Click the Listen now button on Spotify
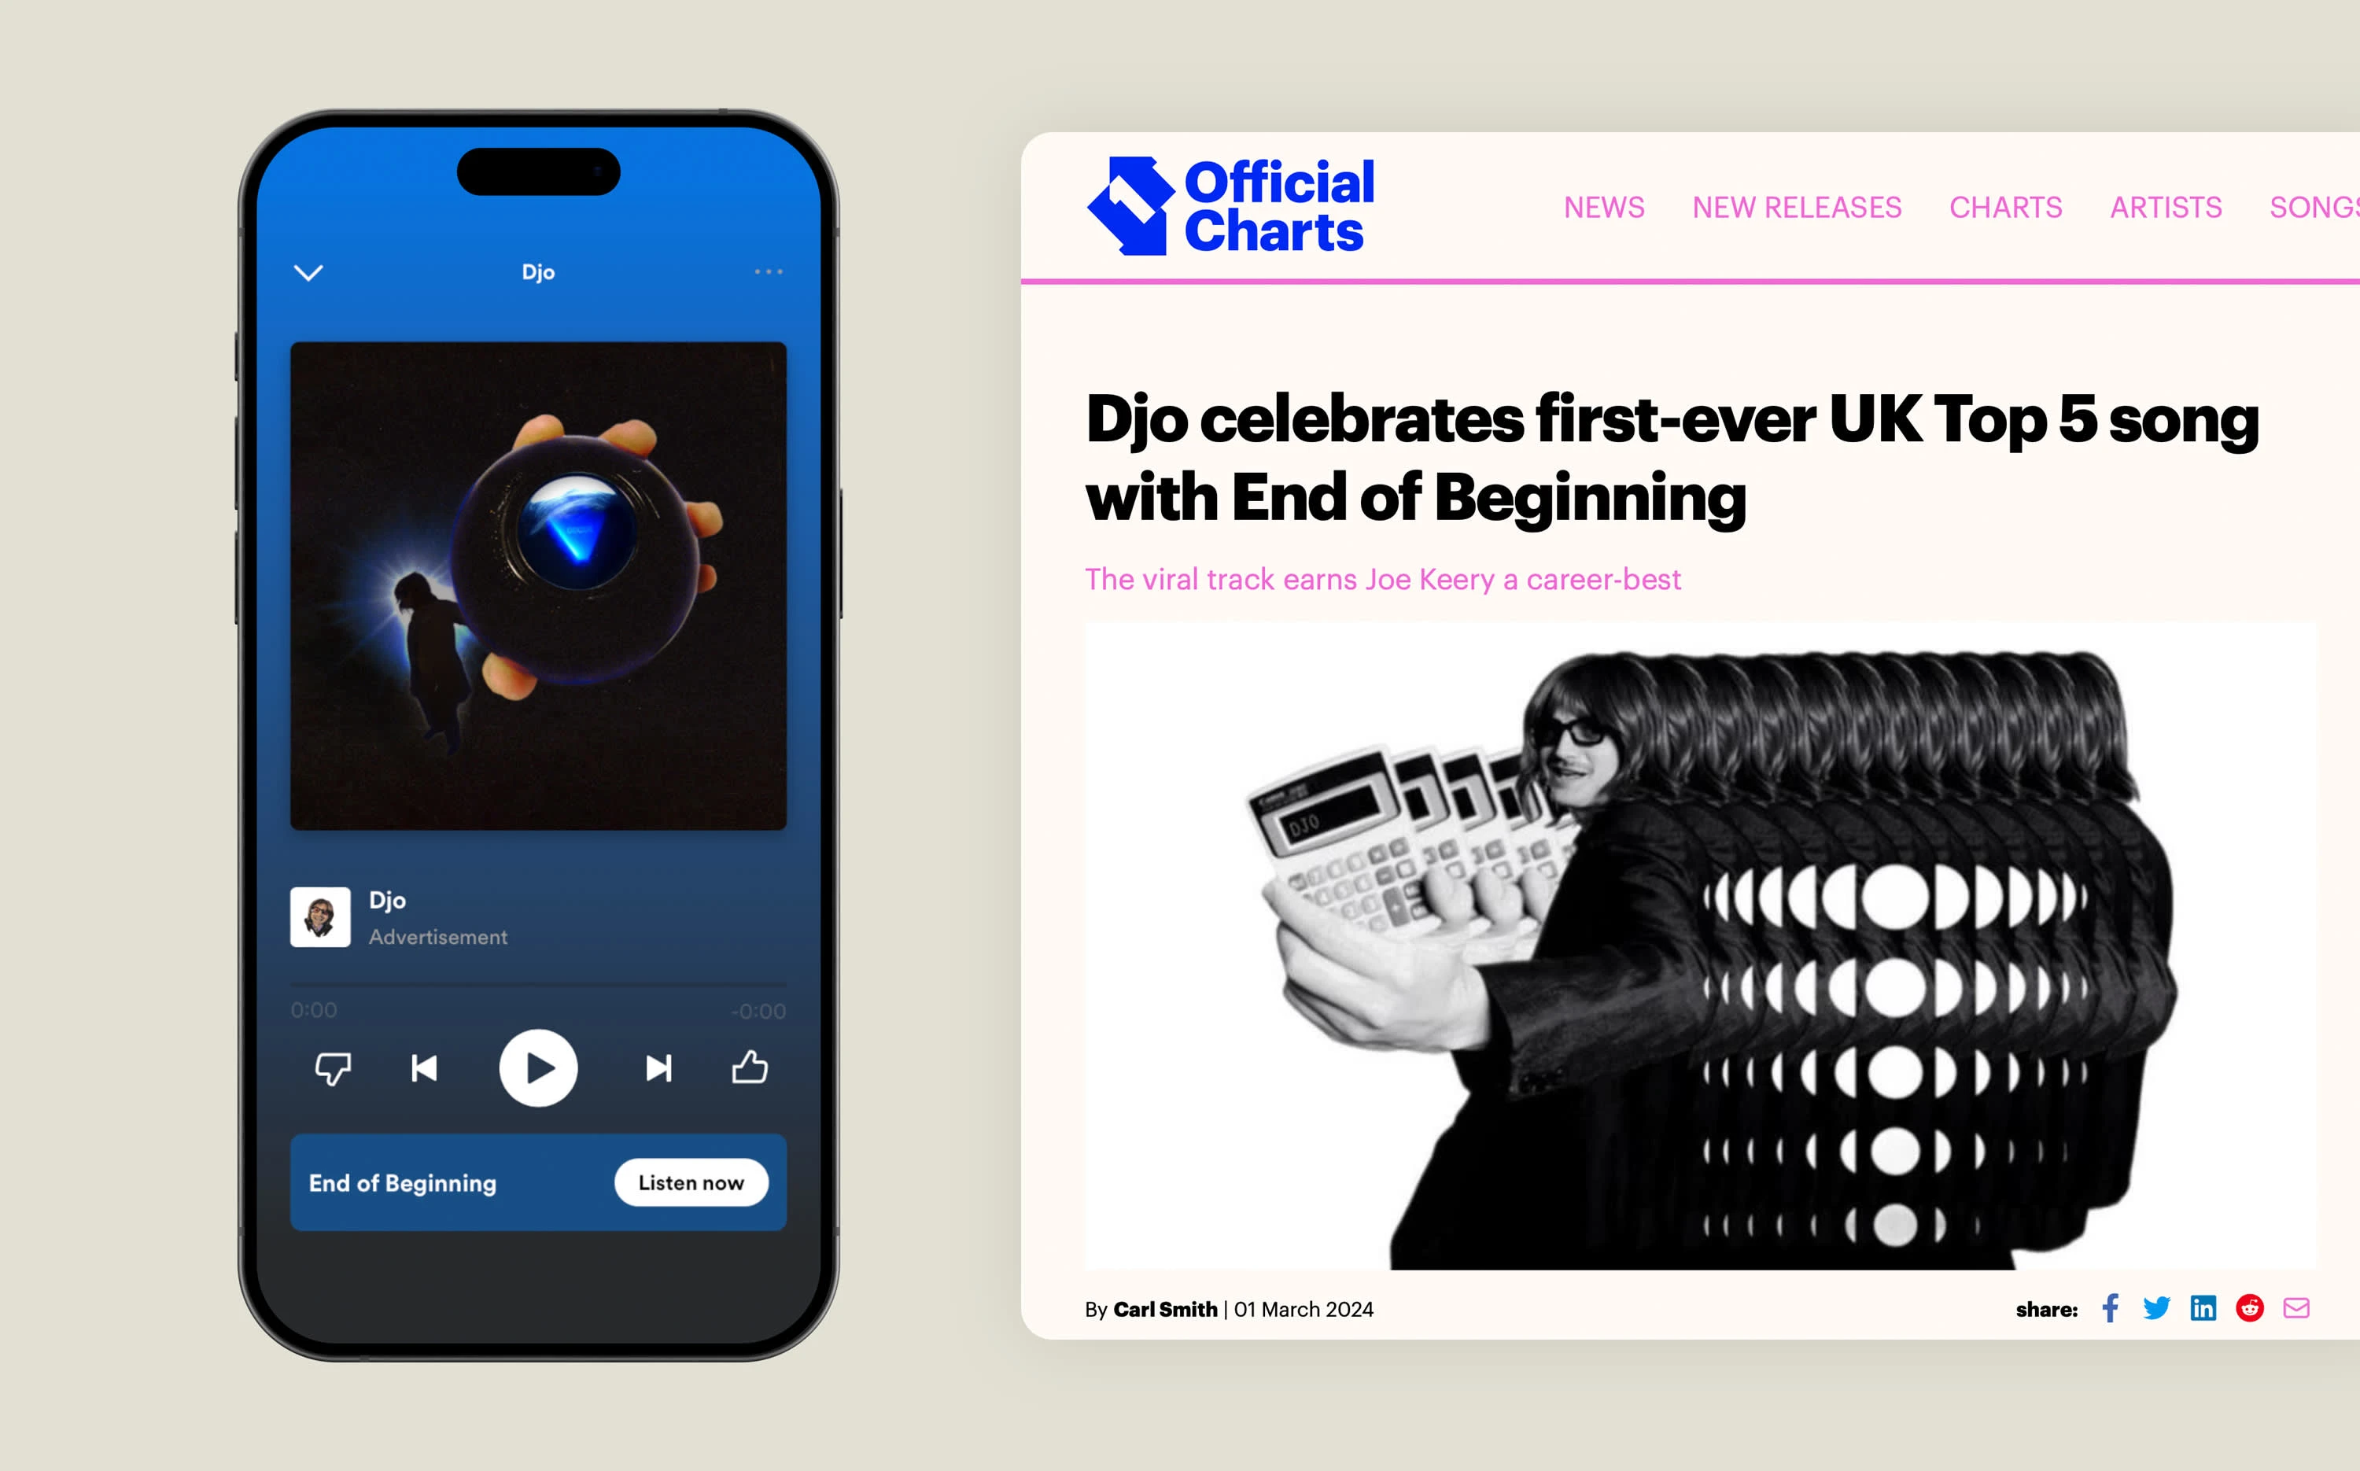Screen dimensions: 2360x1471 (x=691, y=1182)
